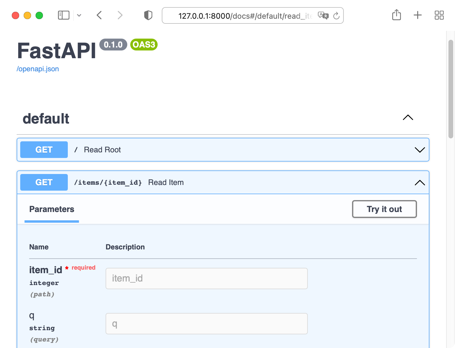Open the privacy shield report icon

pos(148,15)
